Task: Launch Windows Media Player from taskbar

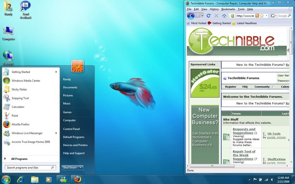Action: tap(48, 180)
